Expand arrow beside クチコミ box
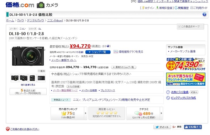210x135 pixels. 161,113
